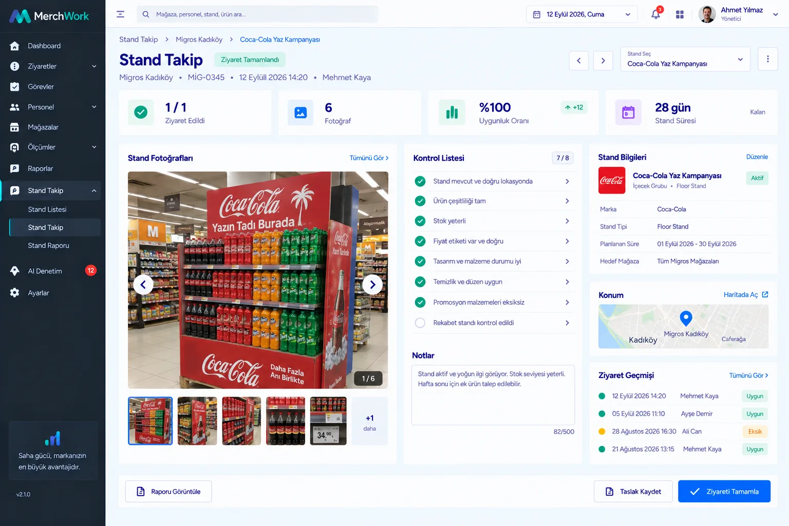Expand the Ölçümler sidebar menu
This screenshot has height=526, width=789.
(x=94, y=147)
